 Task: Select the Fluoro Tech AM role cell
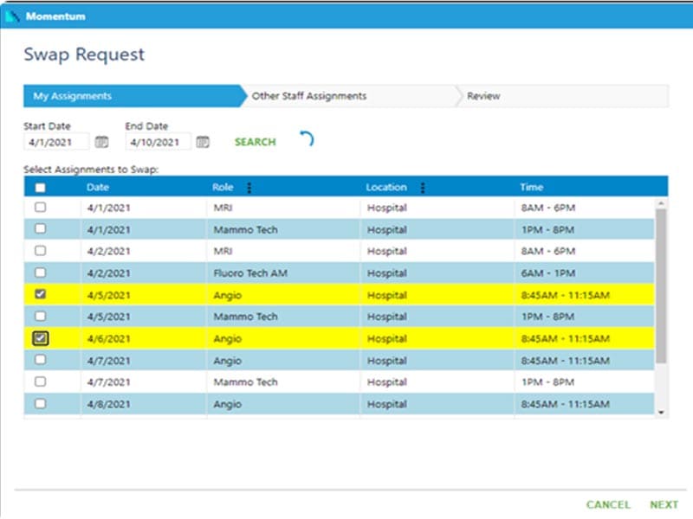[250, 273]
